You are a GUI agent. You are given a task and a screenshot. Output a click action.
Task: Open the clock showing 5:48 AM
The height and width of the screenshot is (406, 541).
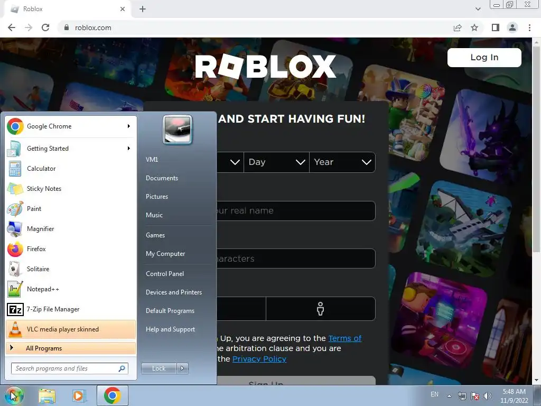pos(514,396)
